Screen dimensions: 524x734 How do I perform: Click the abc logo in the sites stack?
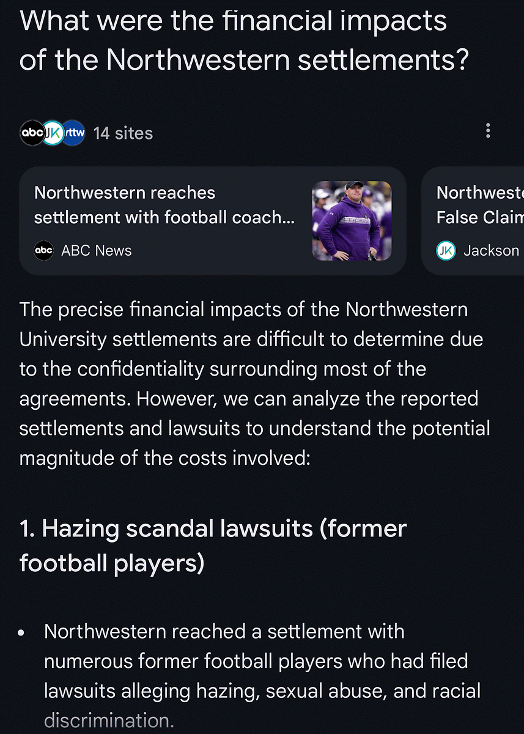point(31,133)
